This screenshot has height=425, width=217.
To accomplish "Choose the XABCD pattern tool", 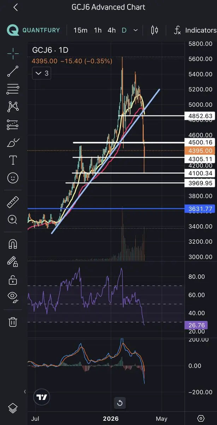I will [x=13, y=107].
